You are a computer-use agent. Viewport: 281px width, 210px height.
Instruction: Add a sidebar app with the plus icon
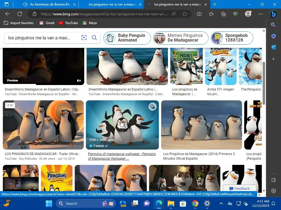pyautogui.click(x=273, y=59)
